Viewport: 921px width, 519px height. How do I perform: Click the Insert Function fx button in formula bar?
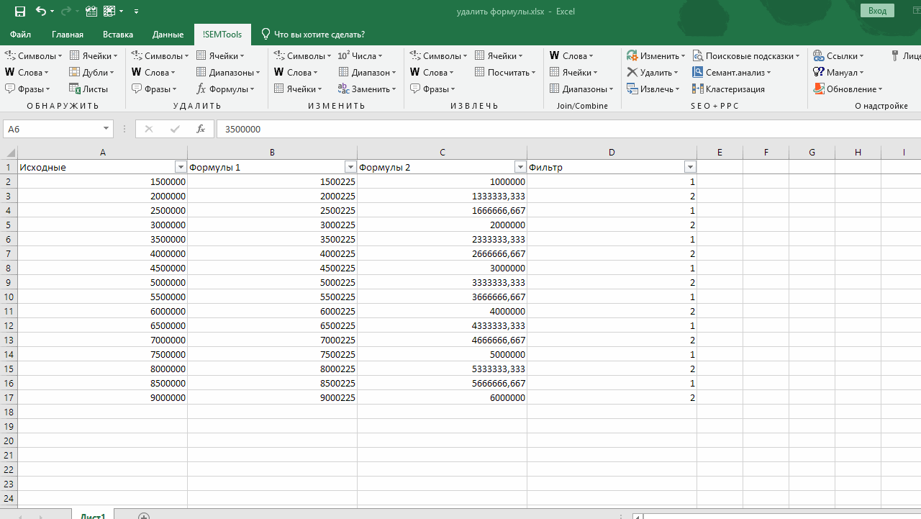tap(201, 129)
